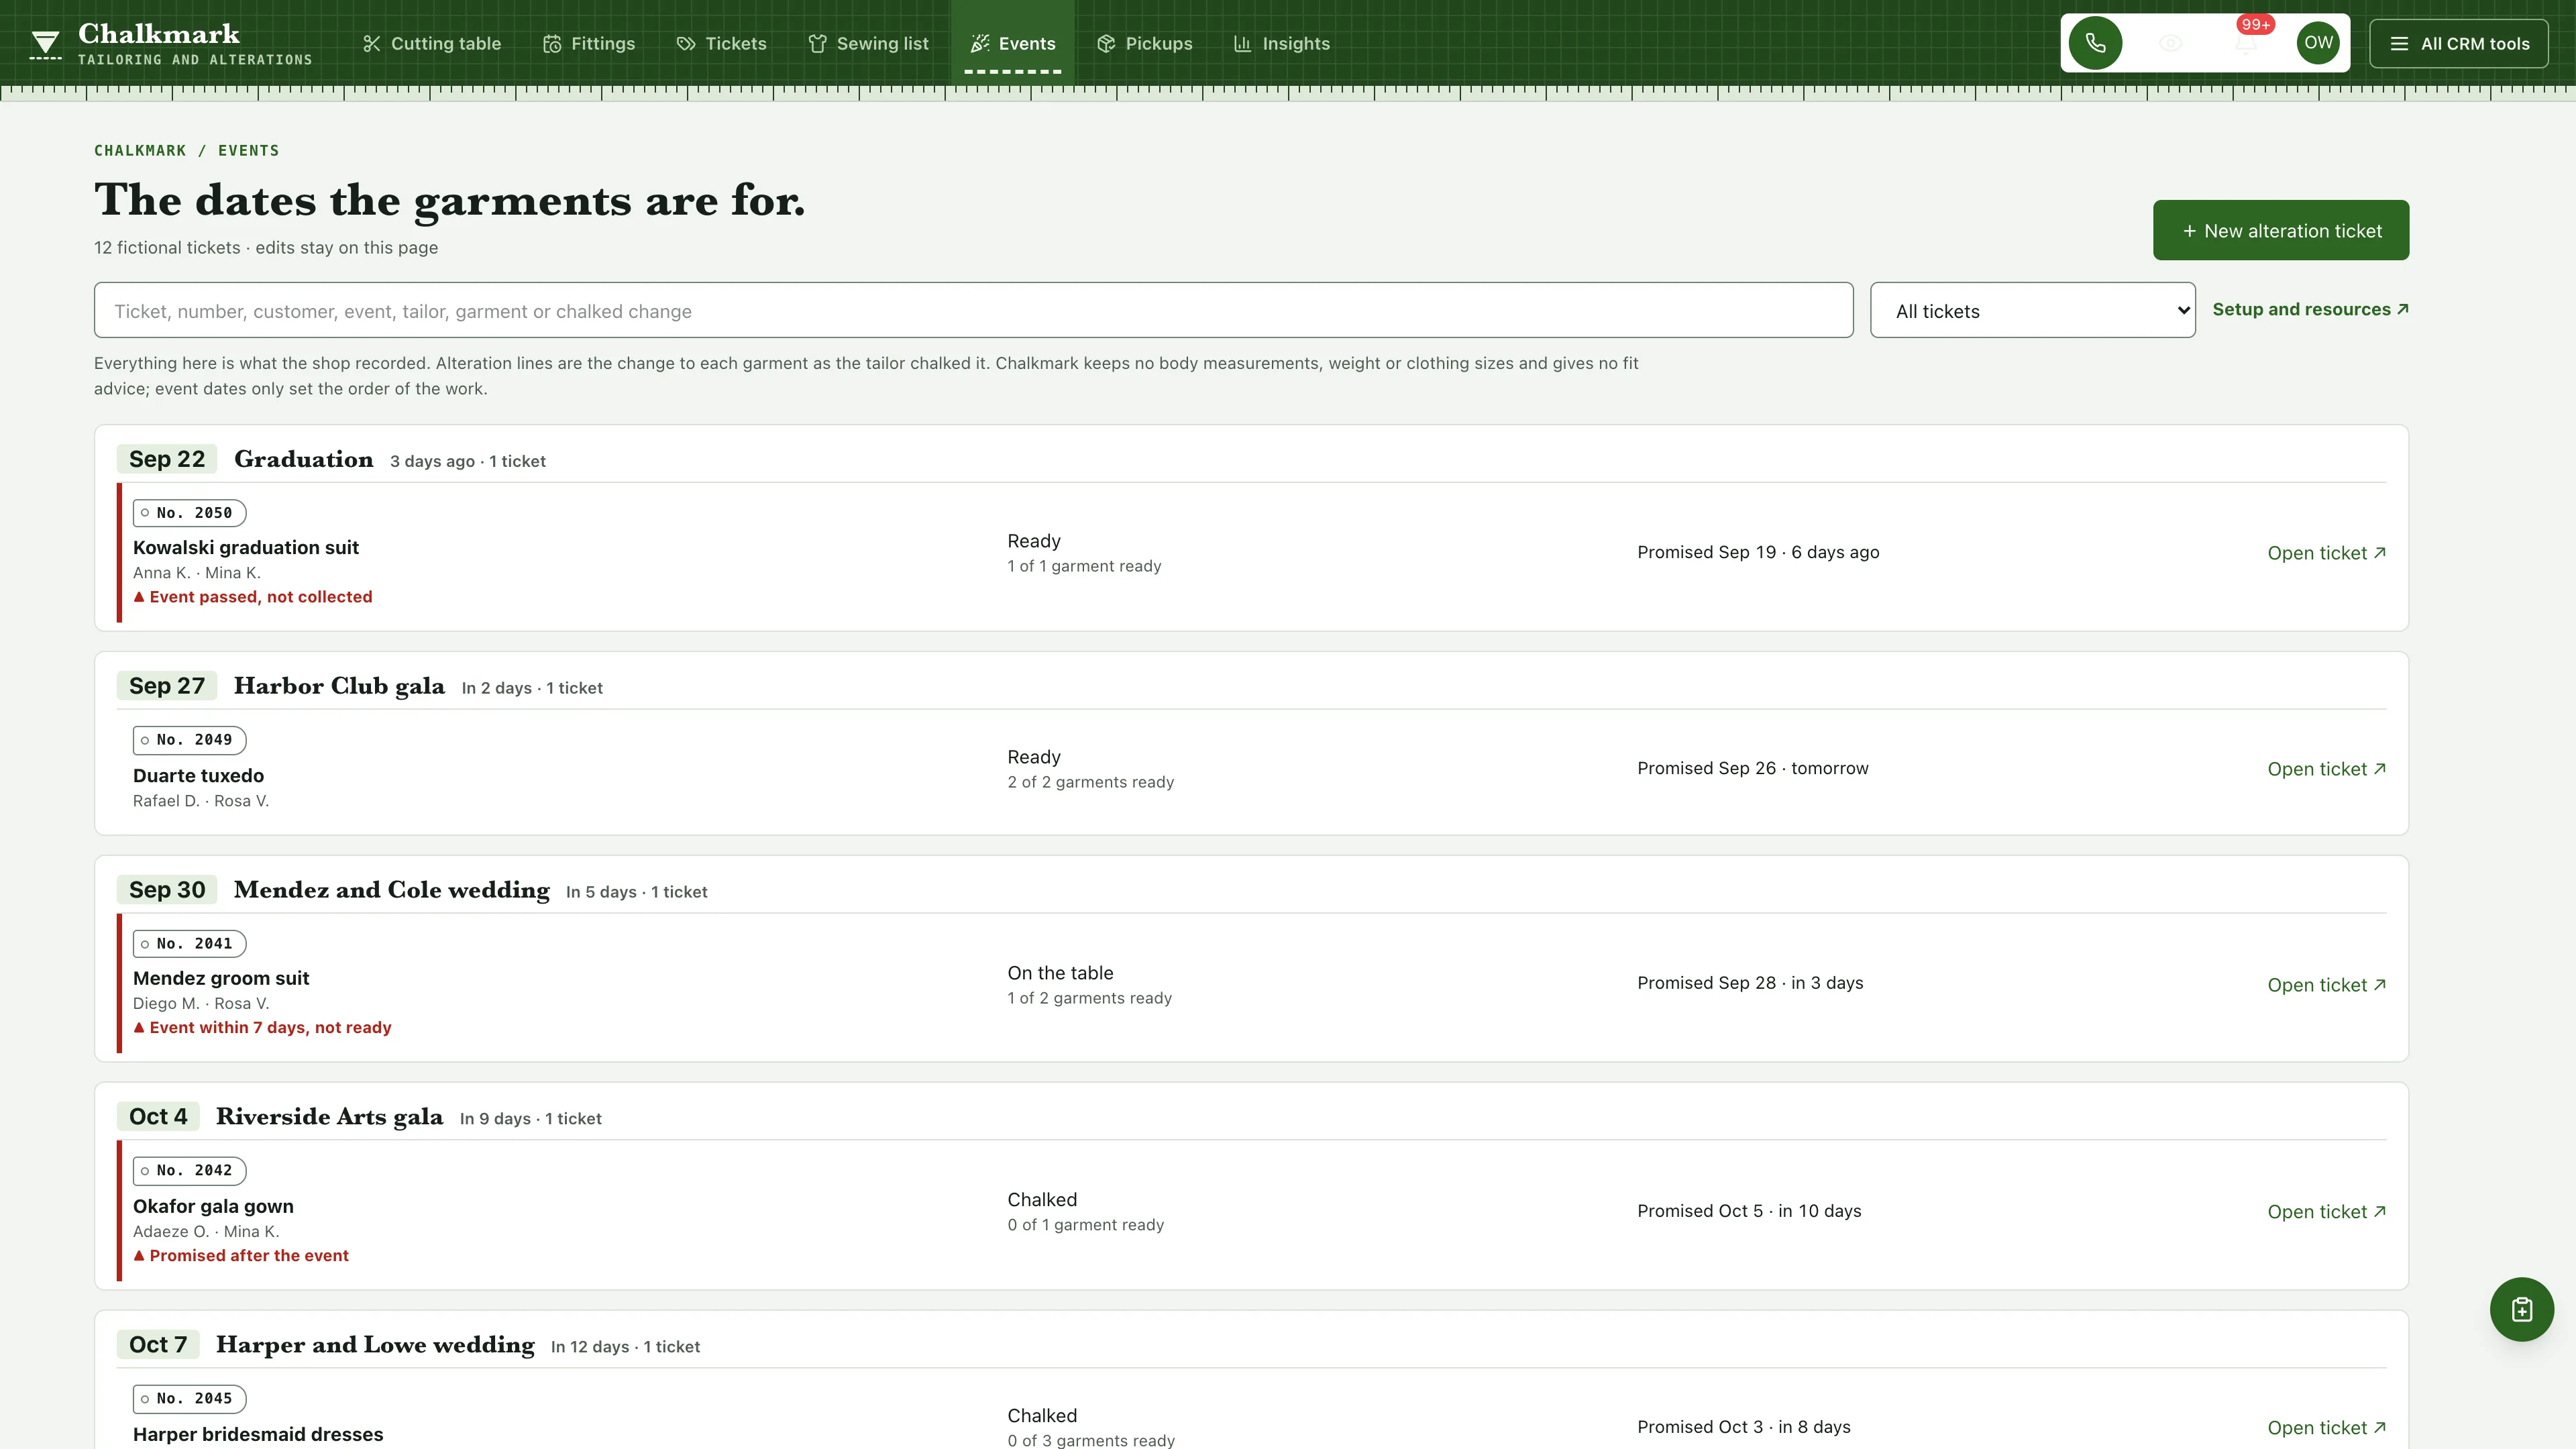Click ticket badge No. 2042

tap(190, 1171)
